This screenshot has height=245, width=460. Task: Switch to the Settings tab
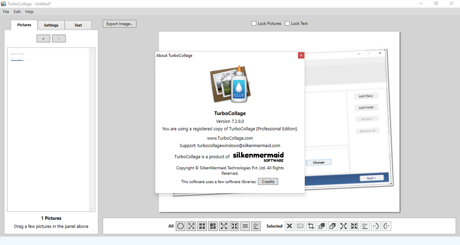point(51,25)
